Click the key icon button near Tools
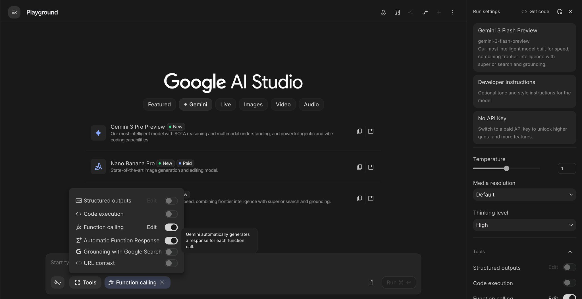Image resolution: width=582 pixels, height=299 pixels. coord(57,282)
